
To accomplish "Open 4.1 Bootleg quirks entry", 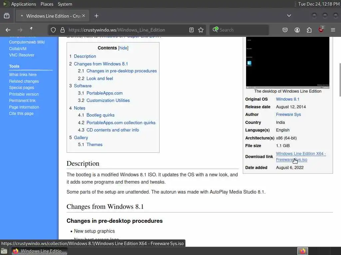I will [101, 115].
